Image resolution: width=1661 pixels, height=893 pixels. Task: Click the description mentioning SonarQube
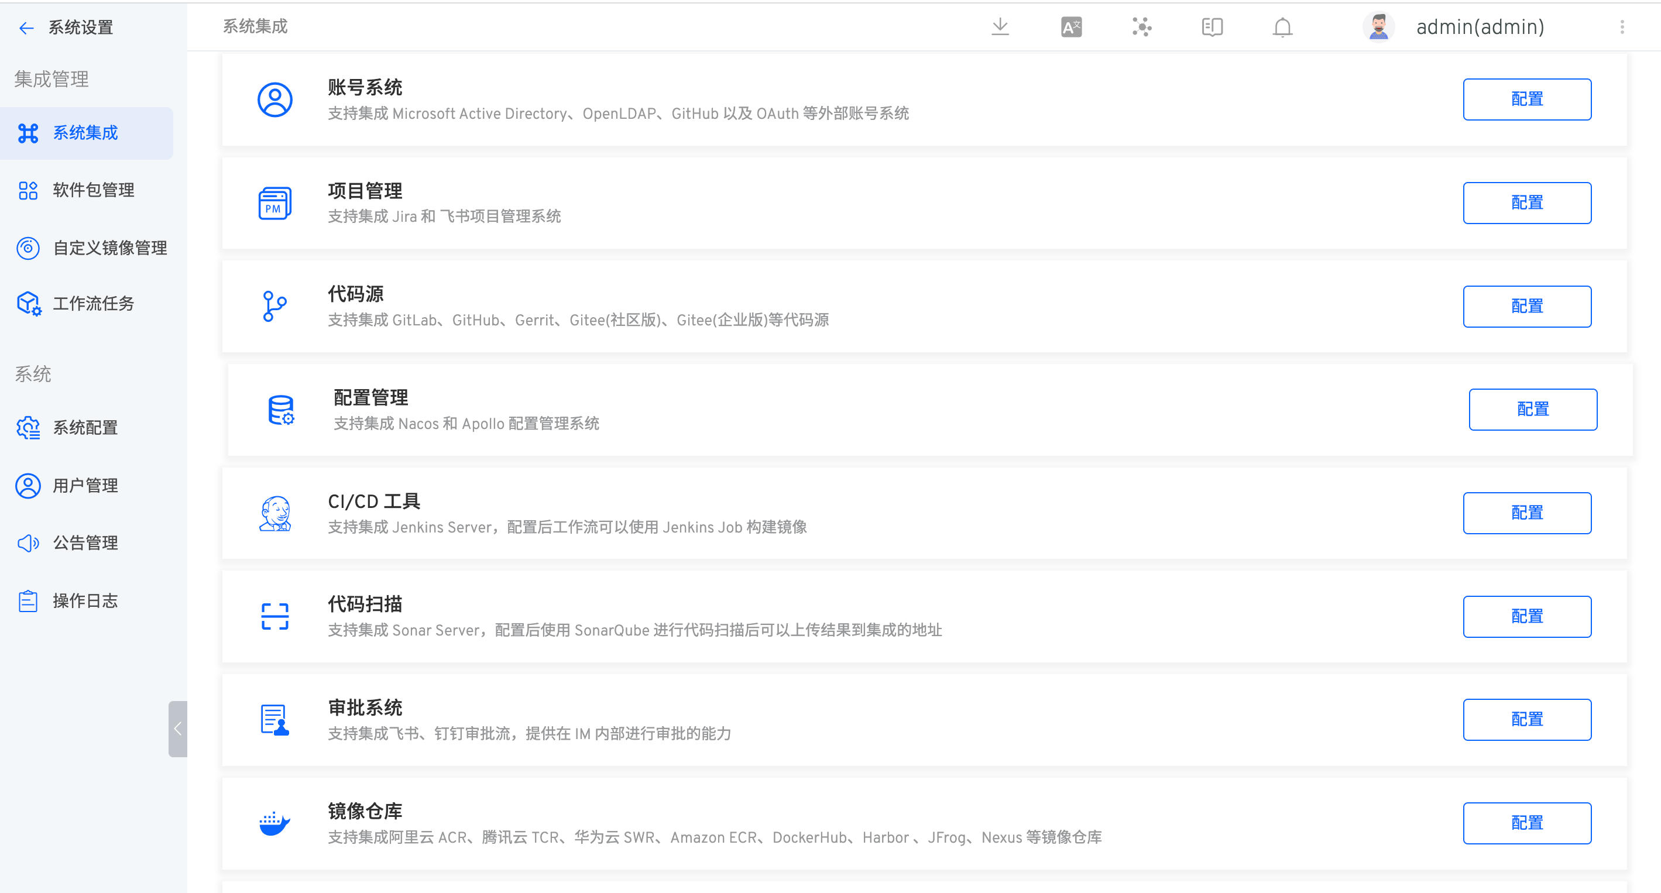click(x=635, y=631)
